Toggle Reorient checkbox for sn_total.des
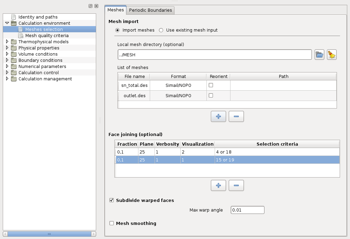The height and width of the screenshot is (239, 350). (211, 85)
